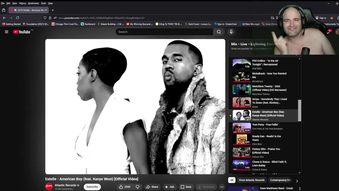Open the History menu
339x191 pixels.
(x=23, y=3)
